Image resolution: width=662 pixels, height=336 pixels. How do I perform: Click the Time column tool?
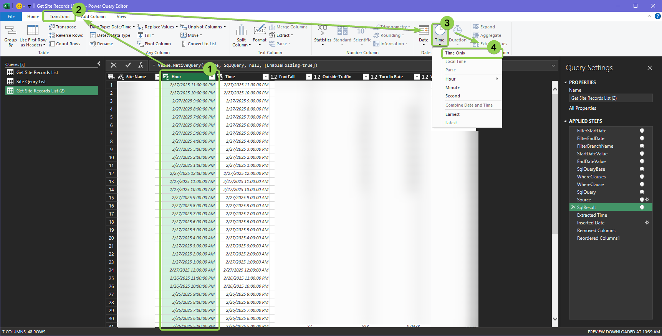[x=440, y=35]
